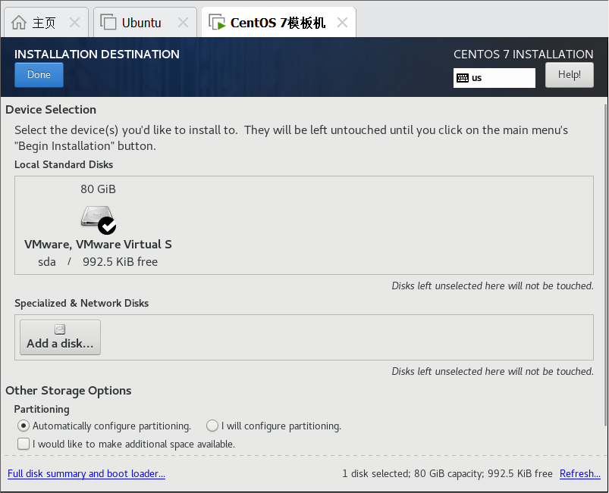Select the CentOS 7模板机 tab
The image size is (609, 493).
click(x=278, y=23)
